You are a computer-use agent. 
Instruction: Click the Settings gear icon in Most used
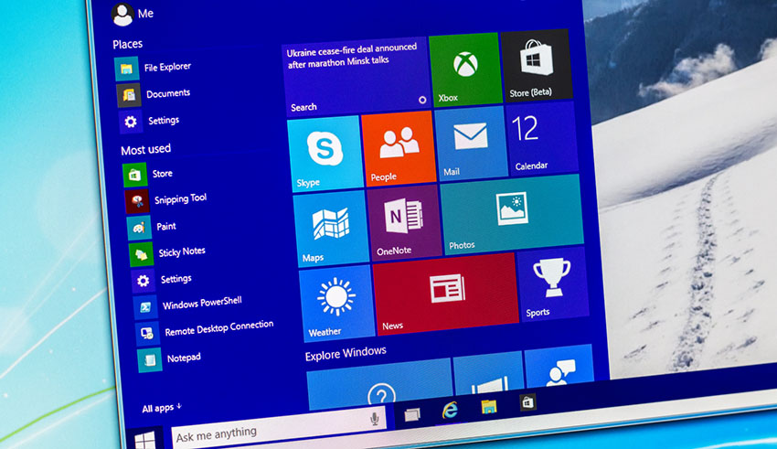pos(144,281)
